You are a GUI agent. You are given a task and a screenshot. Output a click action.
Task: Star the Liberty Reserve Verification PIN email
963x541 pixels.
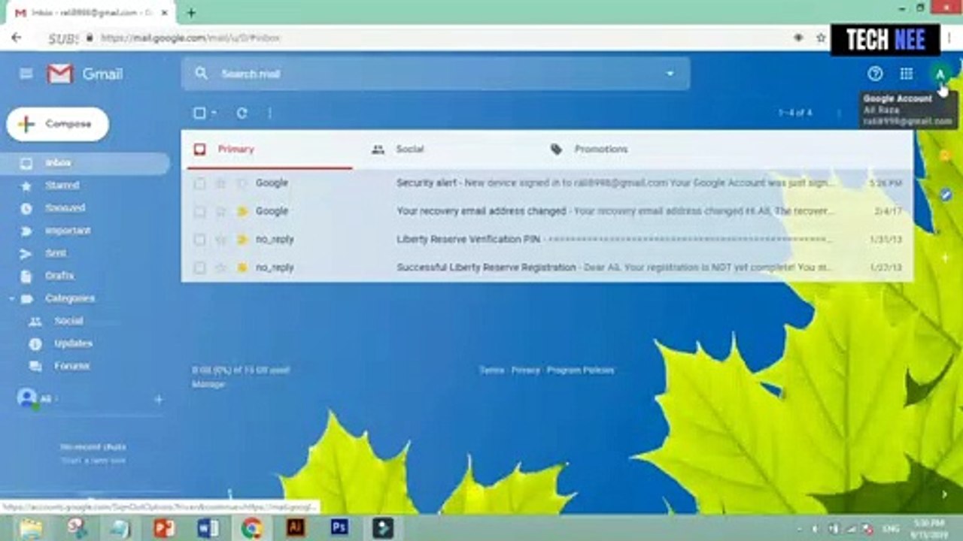coord(220,240)
